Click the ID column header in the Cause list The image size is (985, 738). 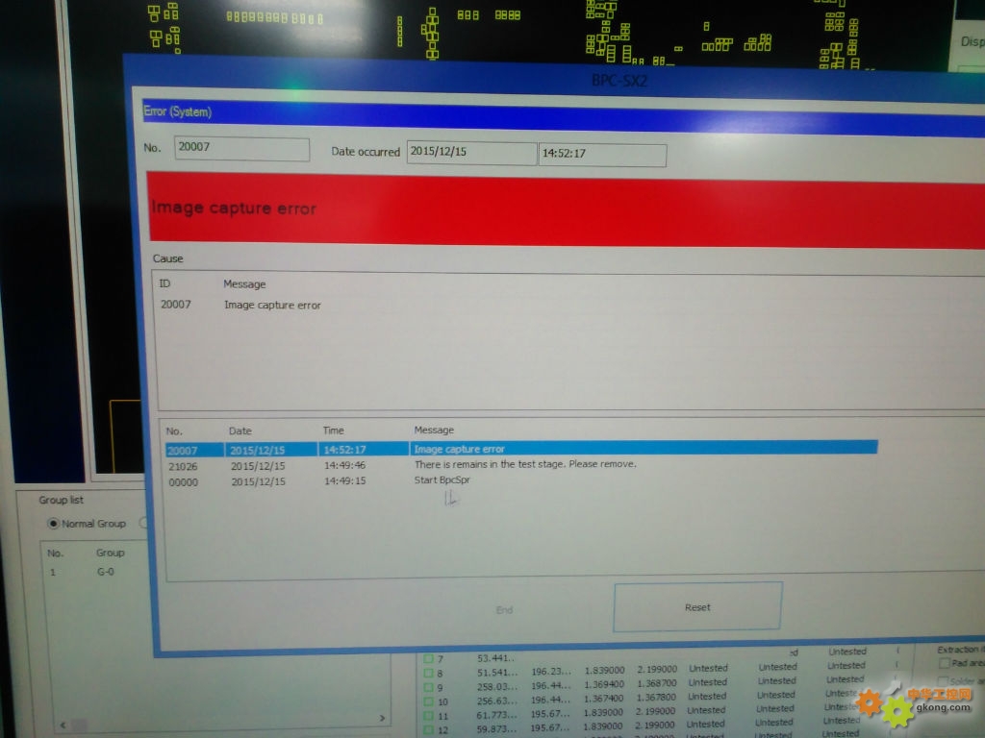[x=164, y=283]
